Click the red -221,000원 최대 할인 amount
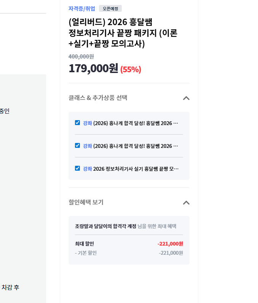The image size is (258, 303). (170, 244)
